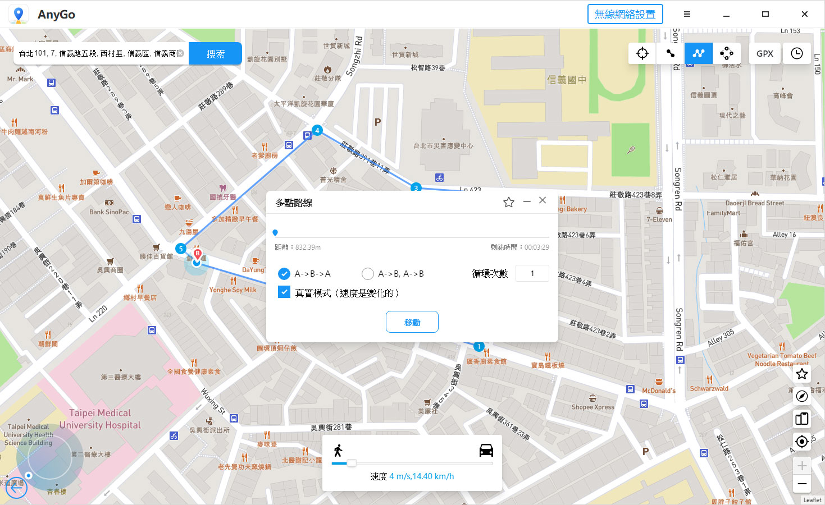
Task: Open multi-device management icon
Action: click(x=801, y=419)
